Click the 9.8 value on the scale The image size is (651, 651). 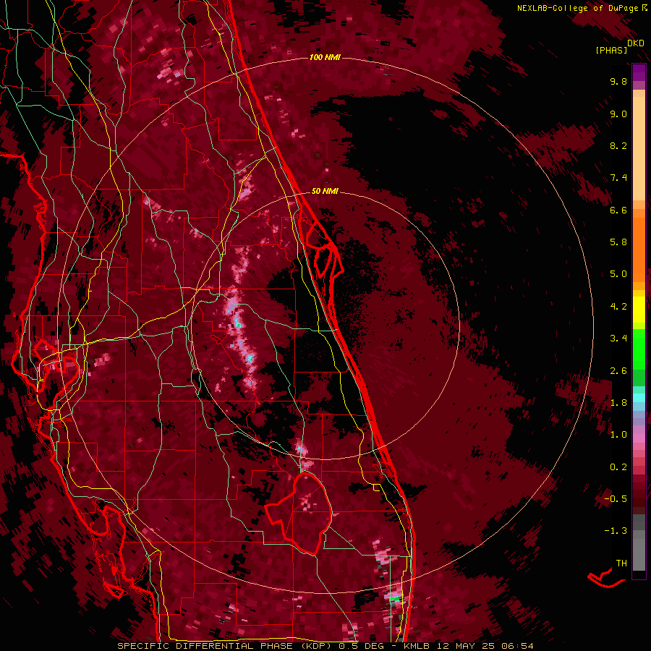pyautogui.click(x=618, y=81)
